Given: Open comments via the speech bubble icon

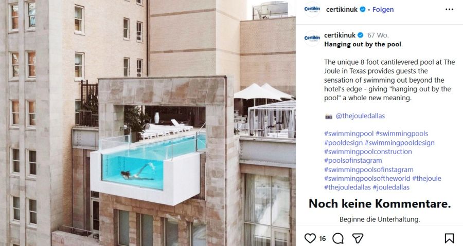Looking at the screenshot, I should (x=338, y=238).
